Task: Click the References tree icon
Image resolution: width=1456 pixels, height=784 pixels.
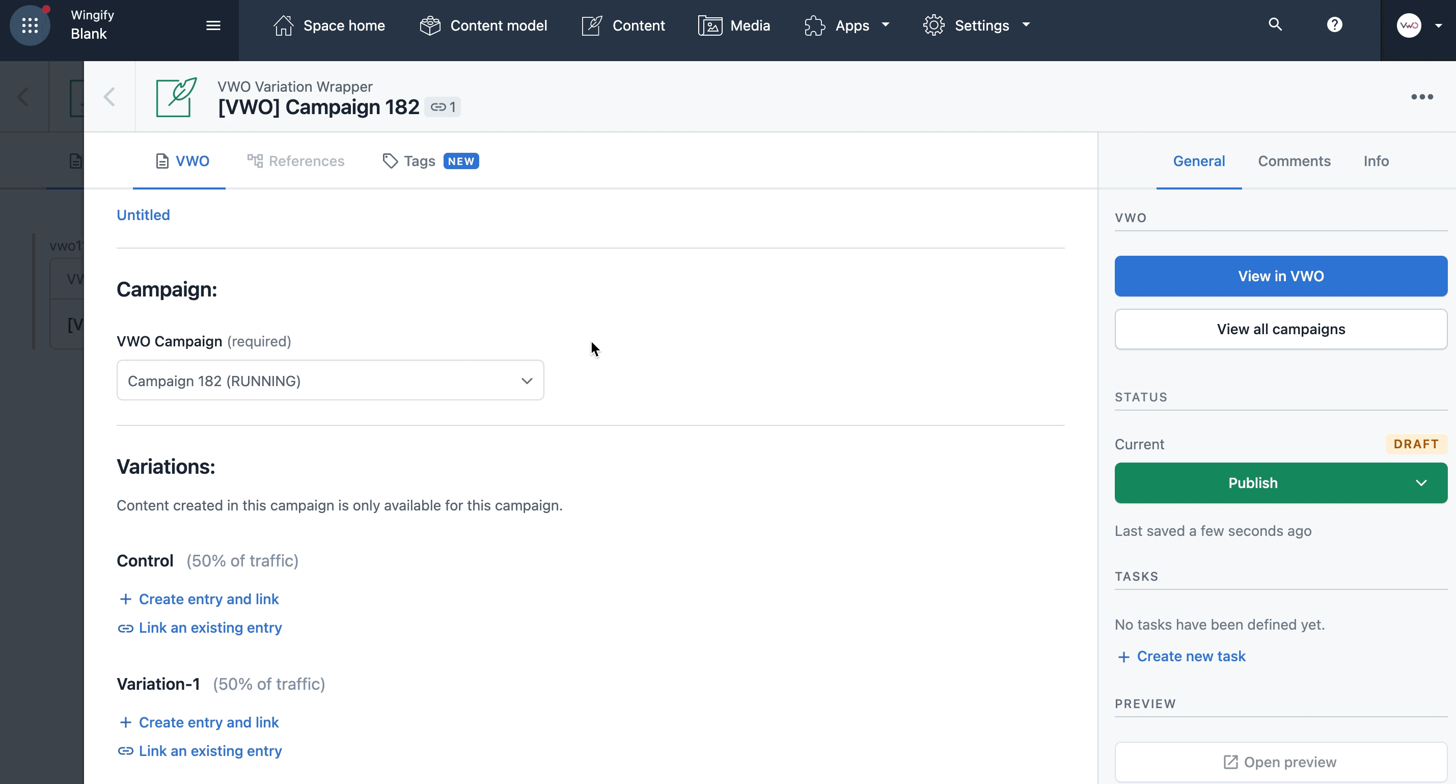Action: 255,161
